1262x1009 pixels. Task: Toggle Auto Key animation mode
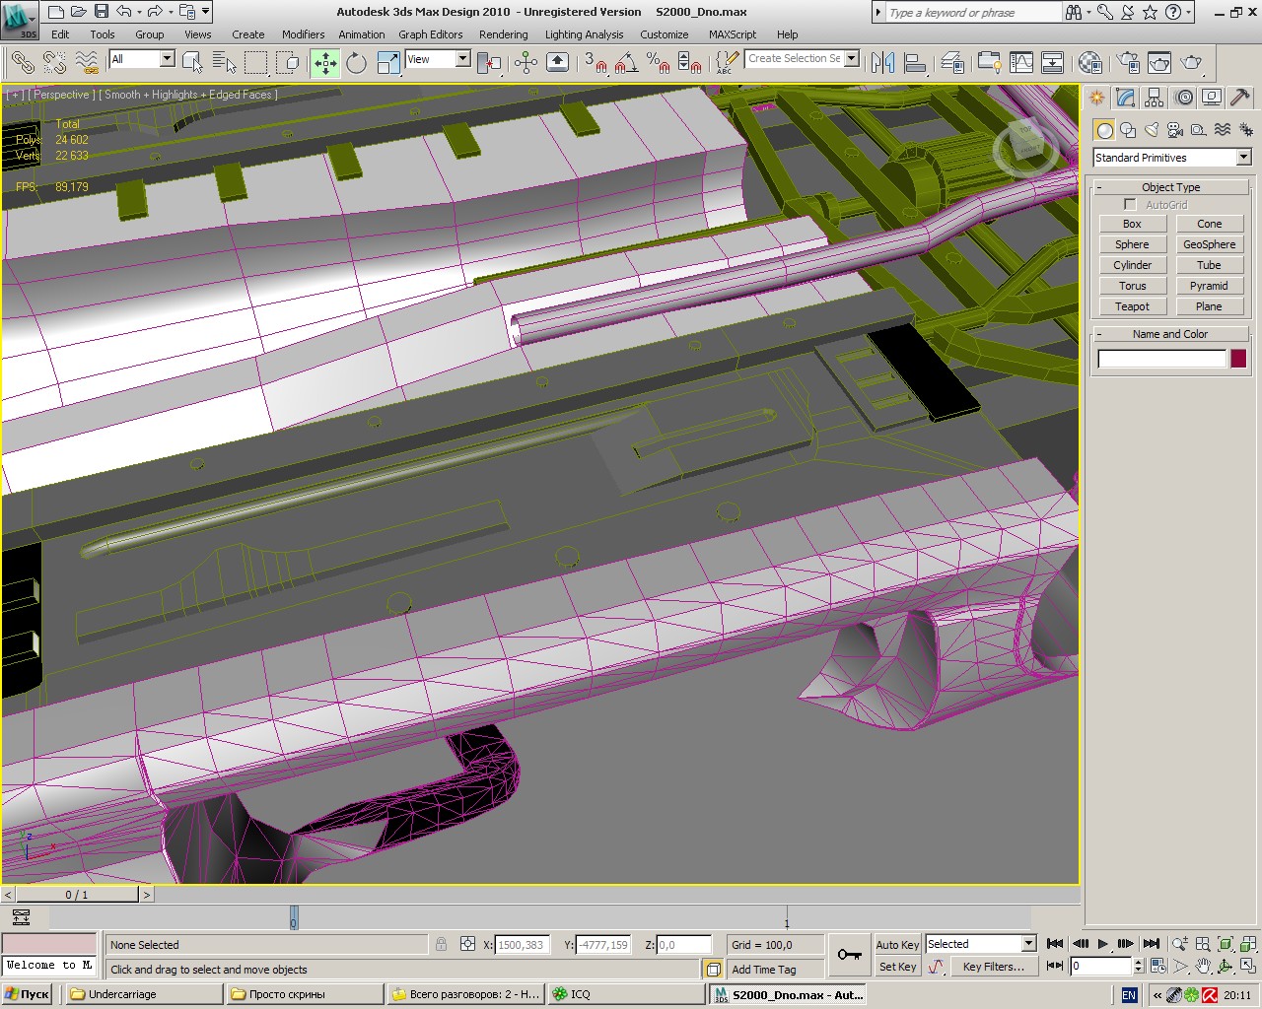point(897,944)
